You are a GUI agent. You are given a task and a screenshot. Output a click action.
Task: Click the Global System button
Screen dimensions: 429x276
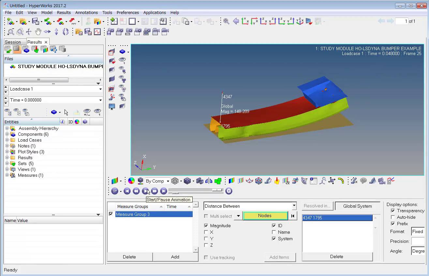pos(357,206)
